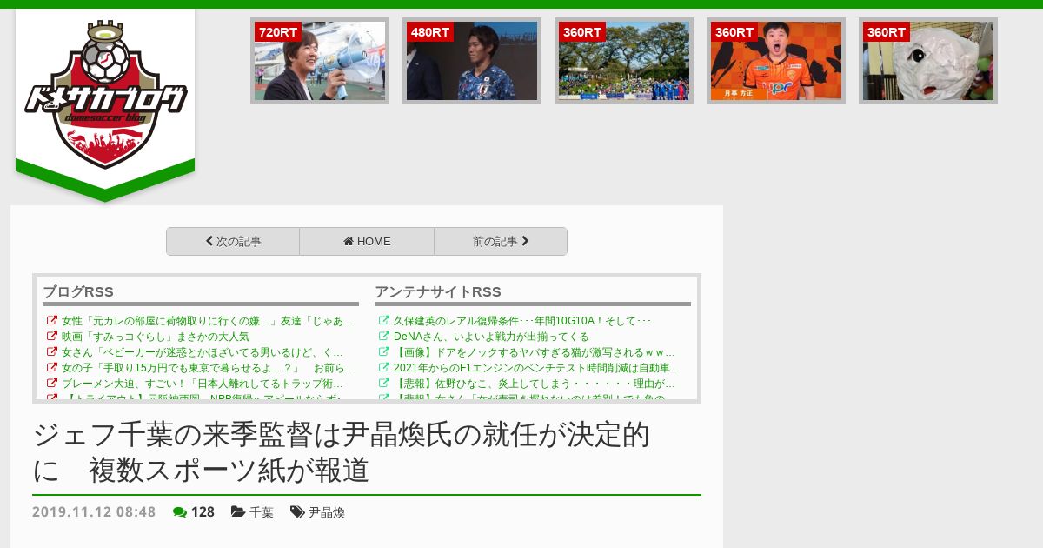
Task: Click external-link icon beside 【悲報】佐野ひなこ
Action: 384,383
